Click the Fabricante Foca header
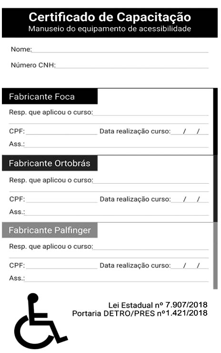The image size is (221, 353). [x=50, y=96]
